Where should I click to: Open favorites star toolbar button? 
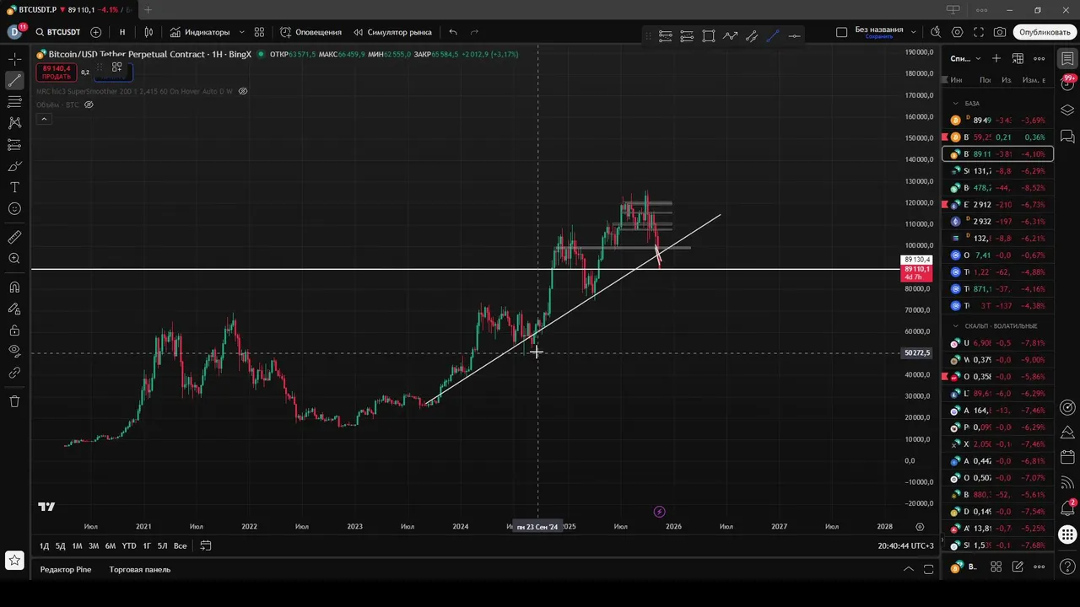[x=14, y=560]
